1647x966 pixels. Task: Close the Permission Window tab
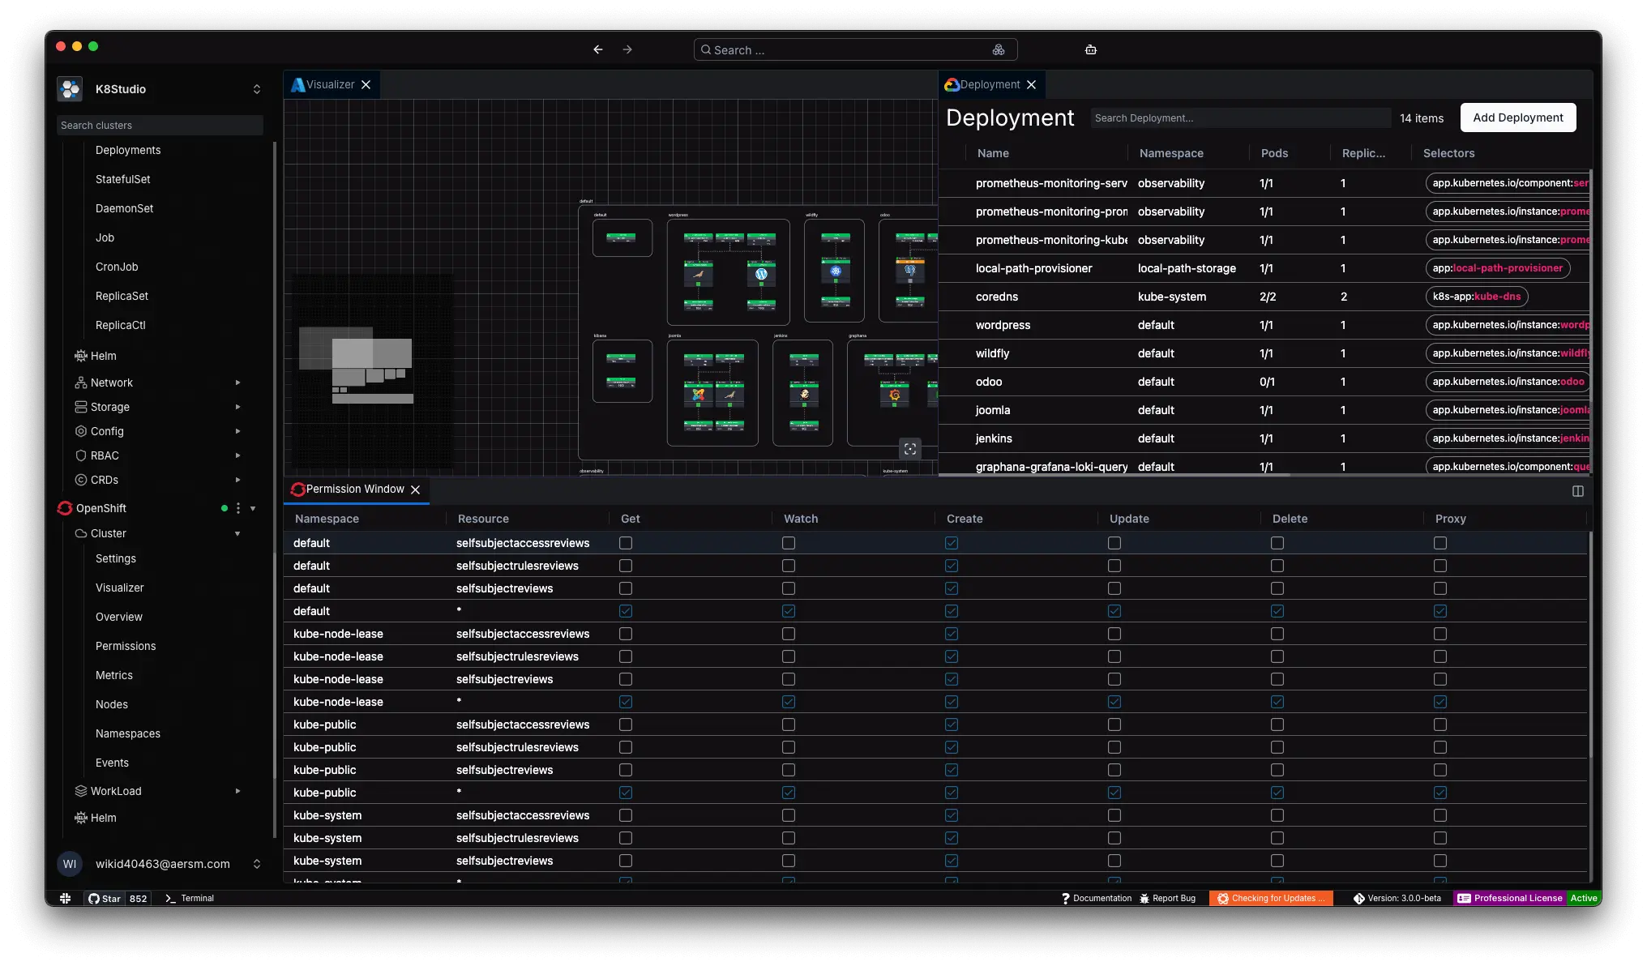coord(416,489)
